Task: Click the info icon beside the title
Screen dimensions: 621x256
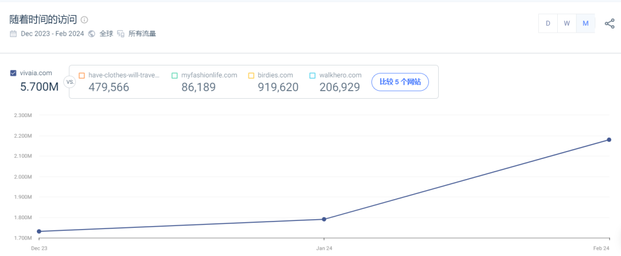Action: (85, 20)
